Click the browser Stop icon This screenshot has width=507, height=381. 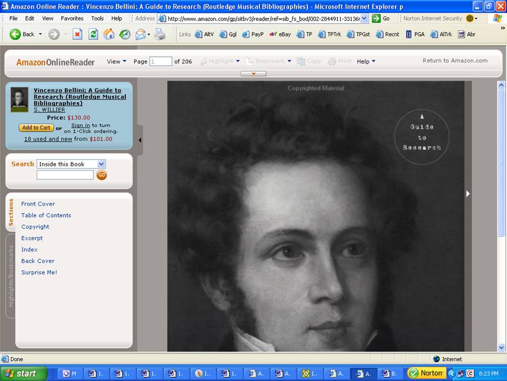(78, 34)
